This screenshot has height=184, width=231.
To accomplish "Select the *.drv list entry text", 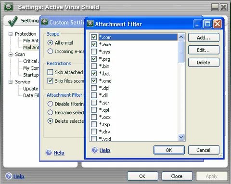I will pos(104,131).
